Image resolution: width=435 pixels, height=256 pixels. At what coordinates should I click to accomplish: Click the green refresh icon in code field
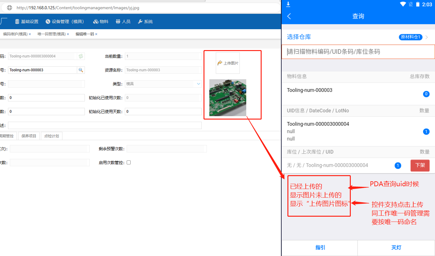pos(81,56)
